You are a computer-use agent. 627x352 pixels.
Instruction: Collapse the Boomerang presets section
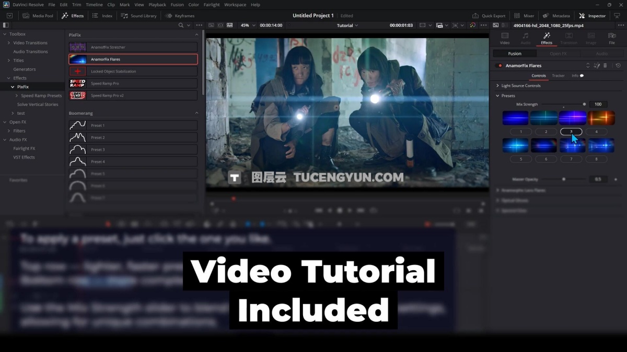click(x=197, y=113)
